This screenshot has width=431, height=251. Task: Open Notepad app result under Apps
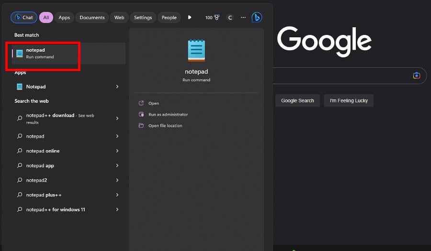pos(68,87)
